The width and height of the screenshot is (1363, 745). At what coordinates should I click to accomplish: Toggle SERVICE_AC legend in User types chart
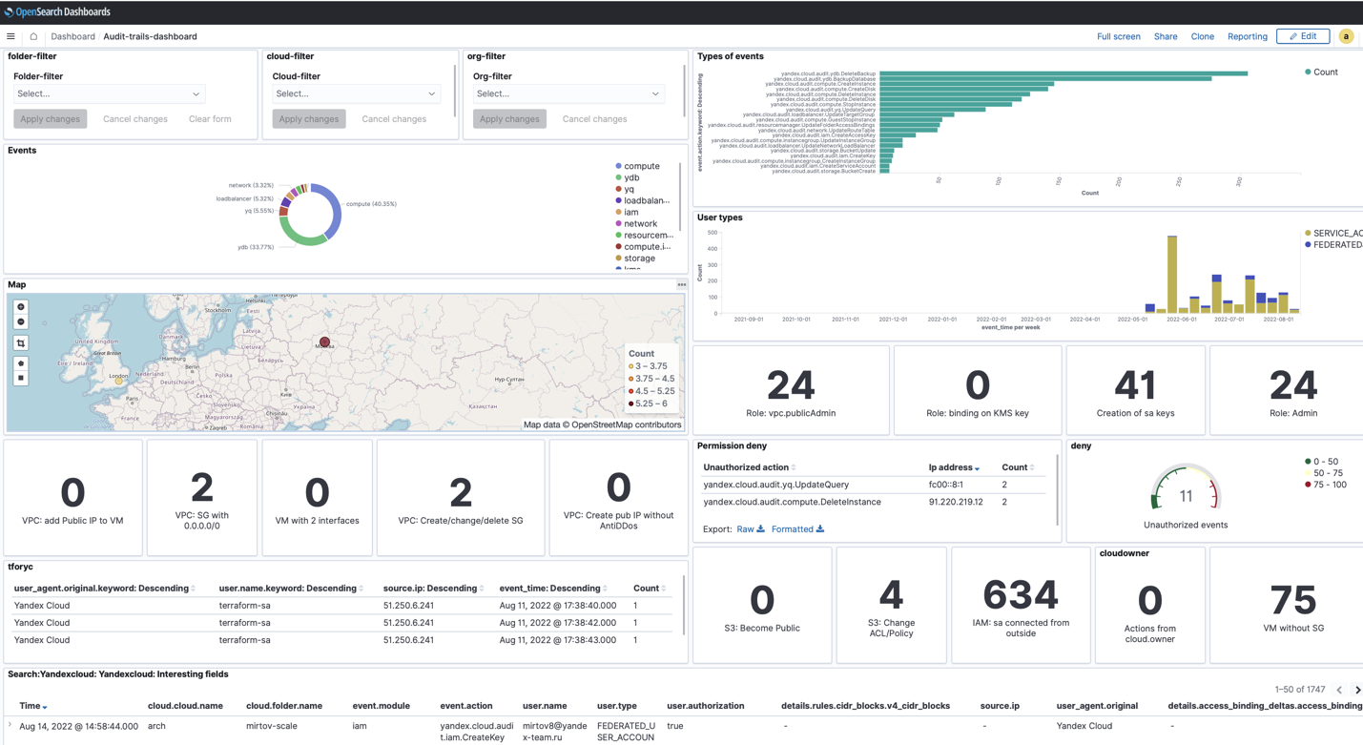pyautogui.click(x=1333, y=231)
